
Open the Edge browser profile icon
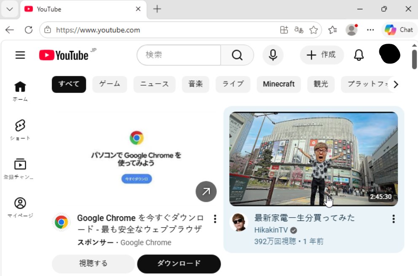click(x=351, y=30)
